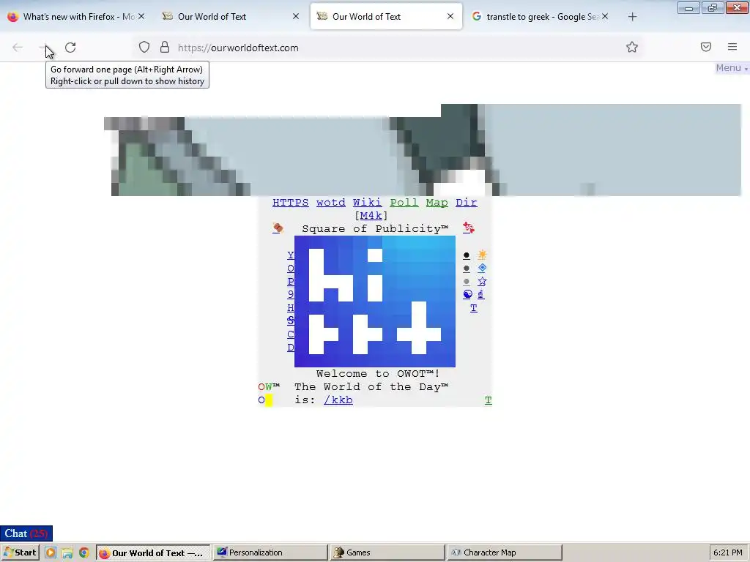The width and height of the screenshot is (750, 562).
Task: Click the yin-yang symbol icon link
Action: pyautogui.click(x=467, y=294)
